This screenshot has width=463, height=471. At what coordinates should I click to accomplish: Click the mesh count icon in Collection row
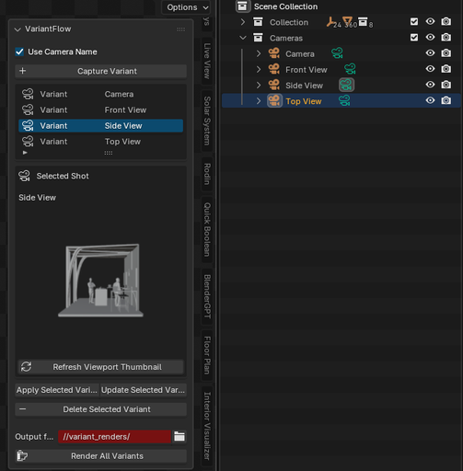[x=347, y=21]
